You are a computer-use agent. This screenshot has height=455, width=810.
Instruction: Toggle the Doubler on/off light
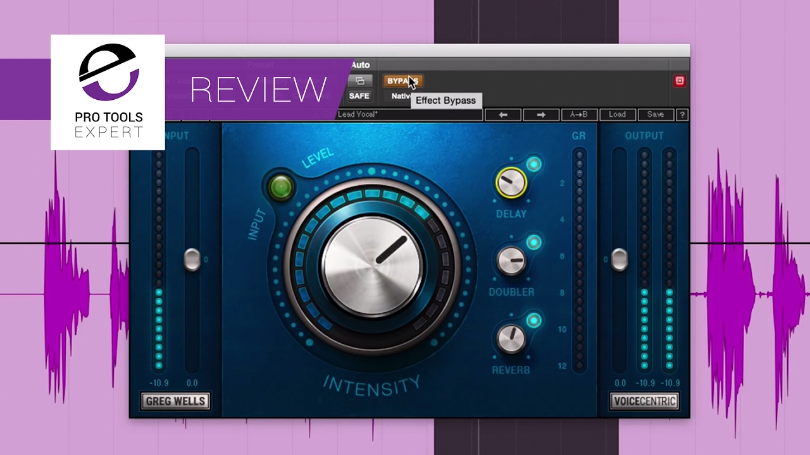[x=533, y=243]
